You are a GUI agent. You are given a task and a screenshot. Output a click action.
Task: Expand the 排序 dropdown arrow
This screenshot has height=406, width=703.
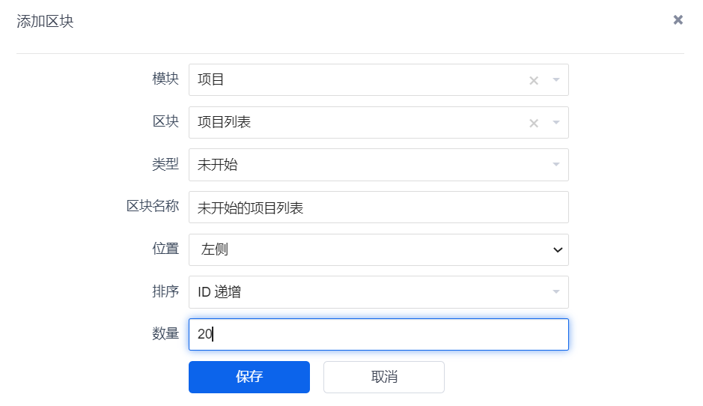click(556, 292)
